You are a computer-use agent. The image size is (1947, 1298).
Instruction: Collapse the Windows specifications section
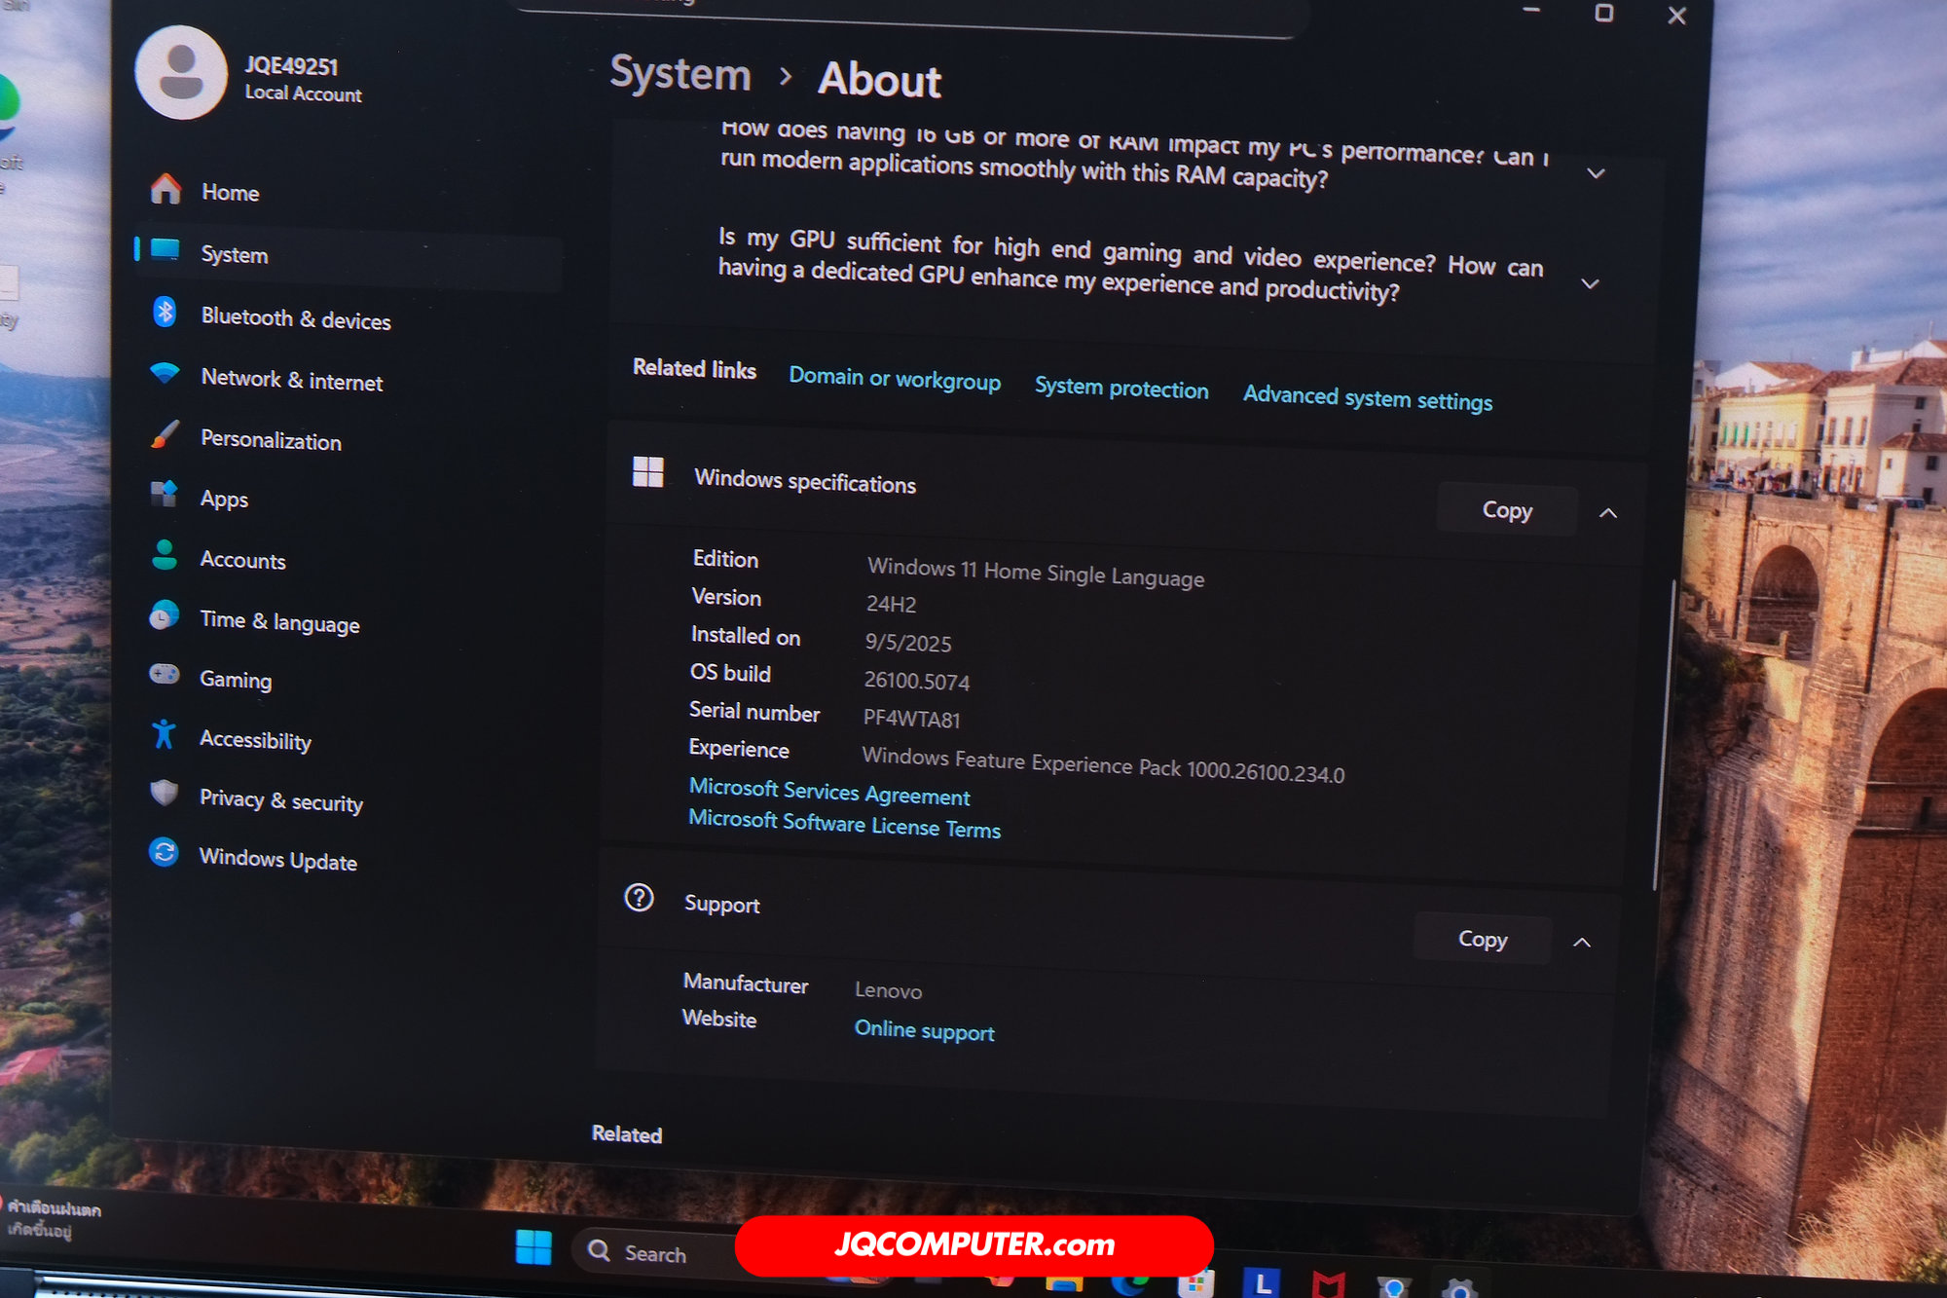tap(1608, 513)
